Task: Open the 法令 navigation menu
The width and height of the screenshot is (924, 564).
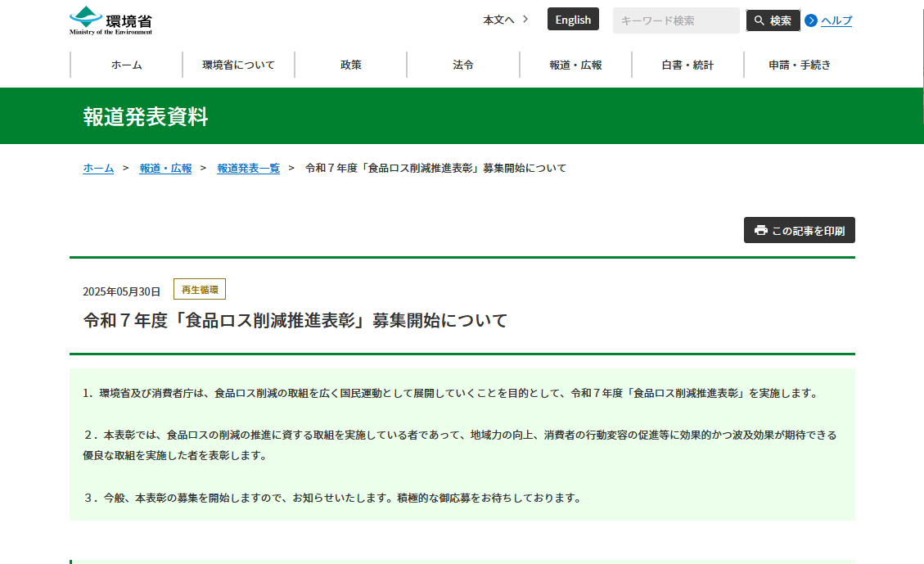Action: (x=463, y=65)
